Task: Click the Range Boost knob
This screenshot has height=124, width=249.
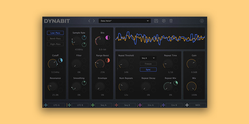Action: [100, 64]
